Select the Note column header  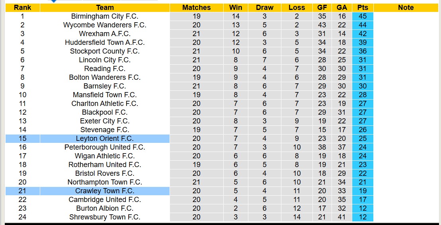point(406,8)
